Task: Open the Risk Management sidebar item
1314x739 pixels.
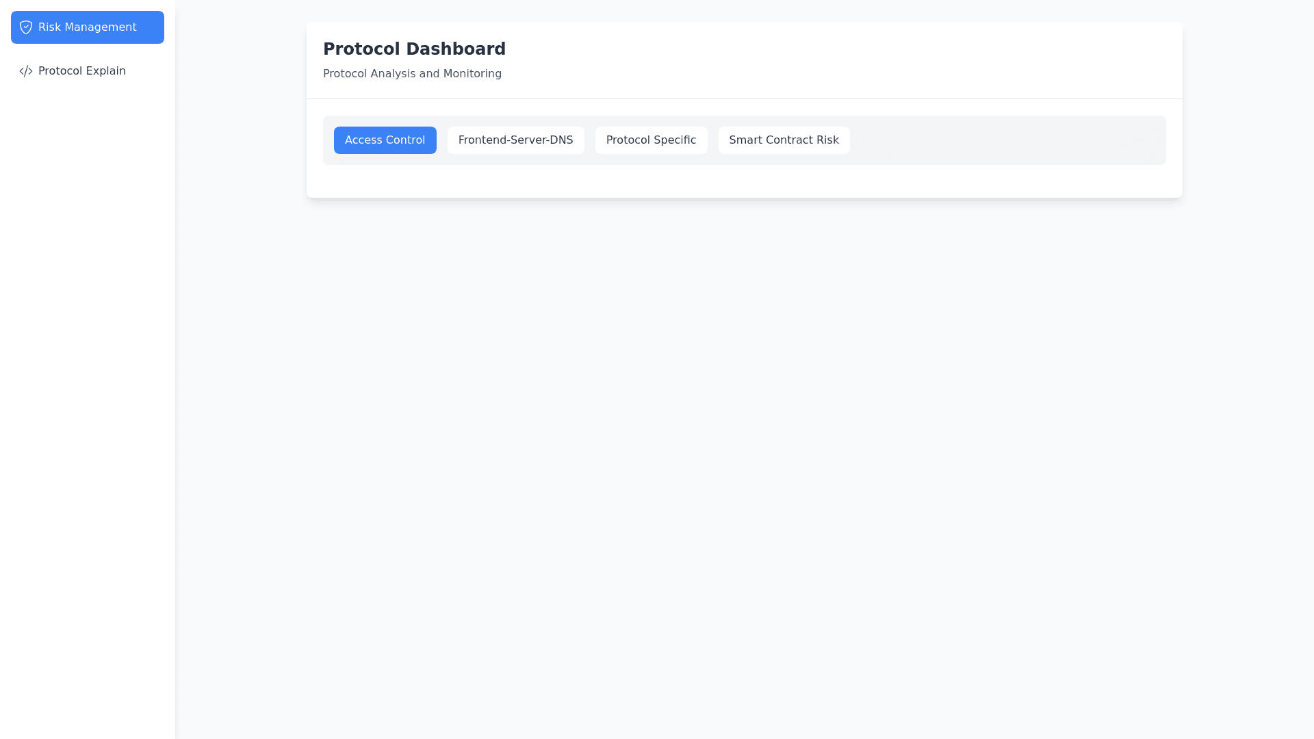Action: pos(87,27)
